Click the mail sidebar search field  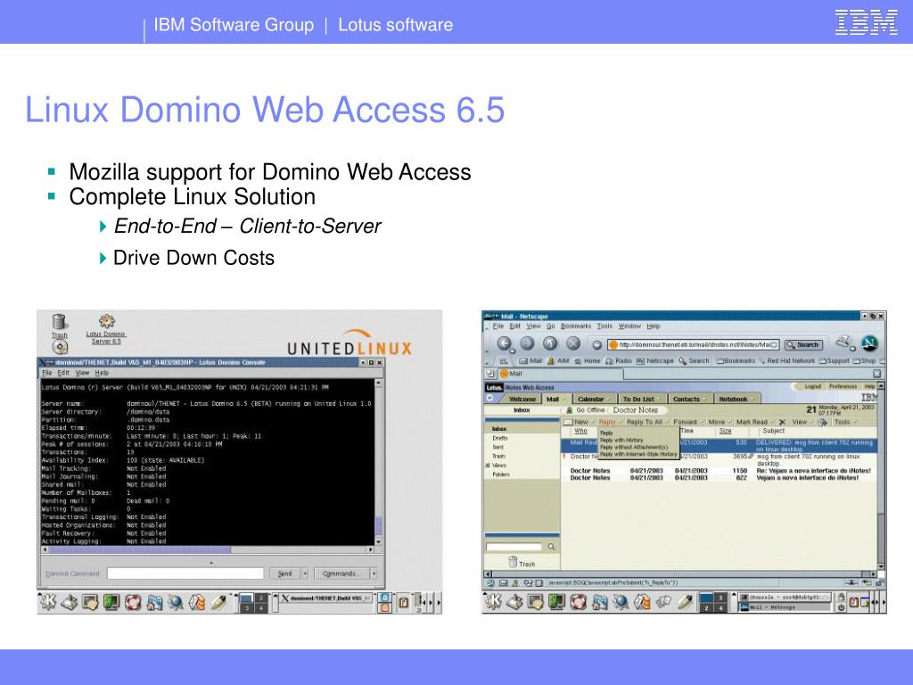[515, 547]
